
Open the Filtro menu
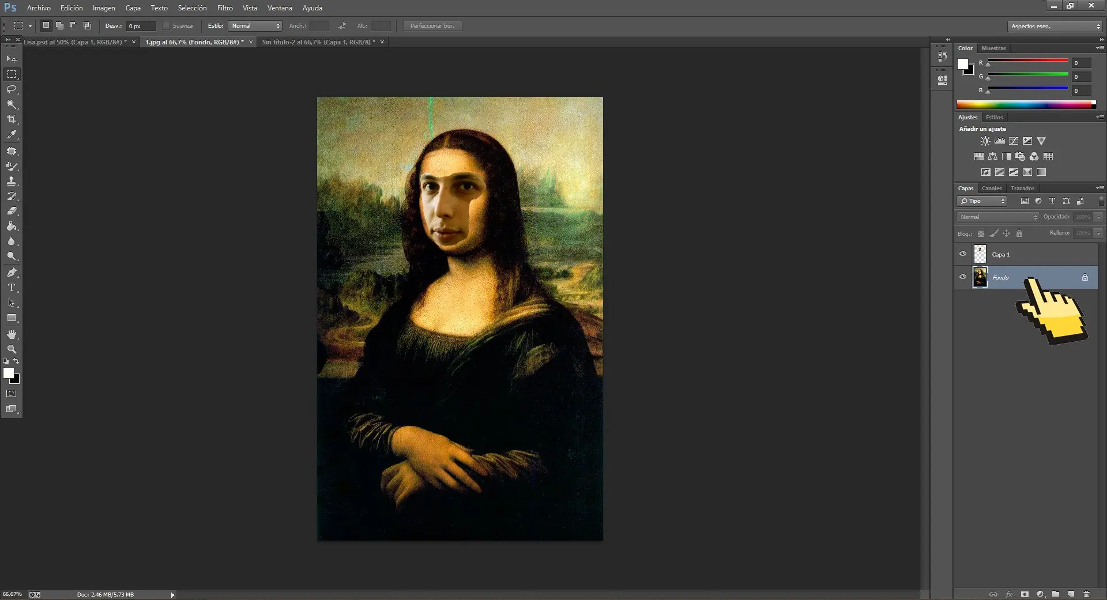[x=225, y=8]
